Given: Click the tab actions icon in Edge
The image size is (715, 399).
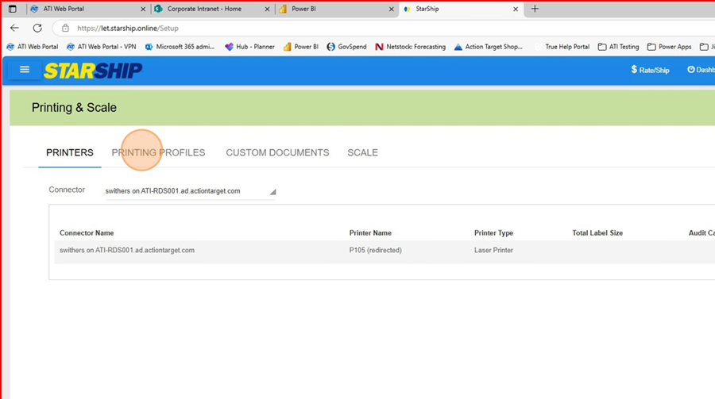Looking at the screenshot, I should pos(12,9).
